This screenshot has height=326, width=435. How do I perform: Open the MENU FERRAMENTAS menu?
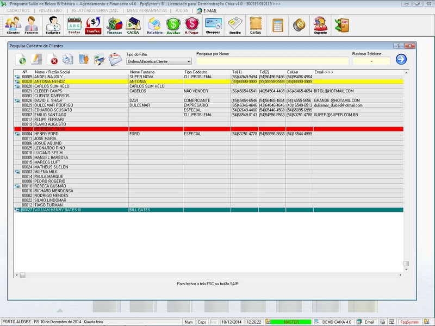pos(148,10)
